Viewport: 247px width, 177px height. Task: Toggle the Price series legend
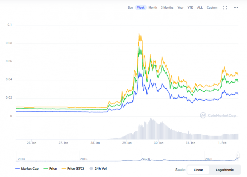[50, 169]
